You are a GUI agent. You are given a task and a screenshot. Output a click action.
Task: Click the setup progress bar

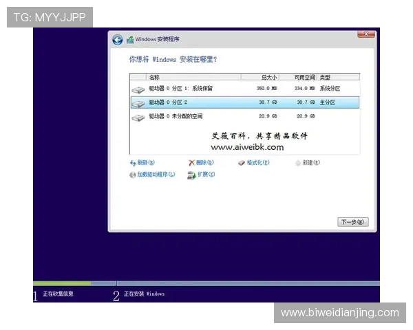point(206,283)
